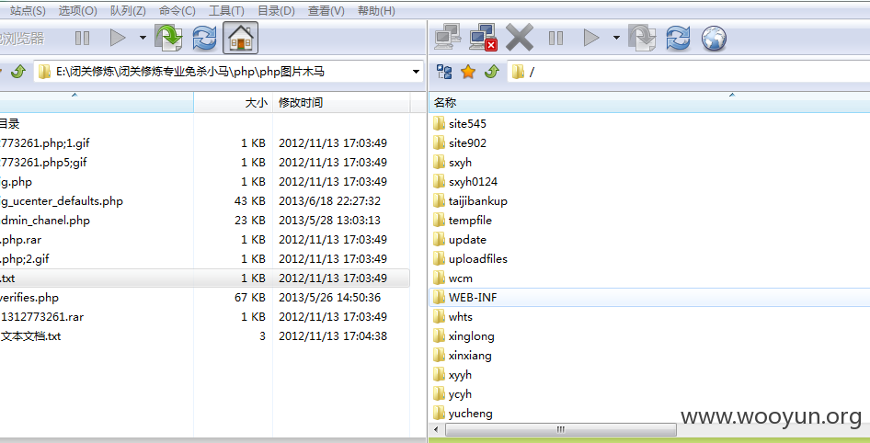Open the 目录(D) menu
870x443 pixels.
coord(276,10)
